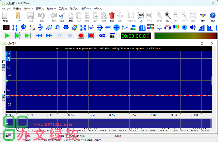This screenshot has width=218, height=142.
Task: Click the Fade in blue ramp icon
Action: (x=201, y=28)
